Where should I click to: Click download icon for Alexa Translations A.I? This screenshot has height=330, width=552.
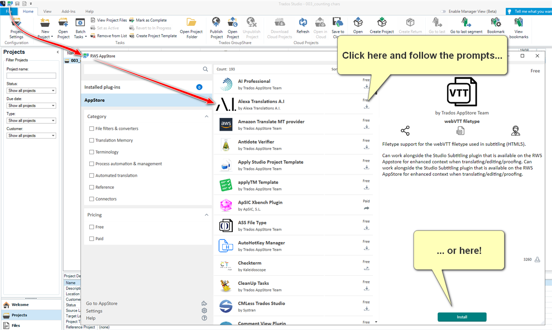[x=367, y=107]
